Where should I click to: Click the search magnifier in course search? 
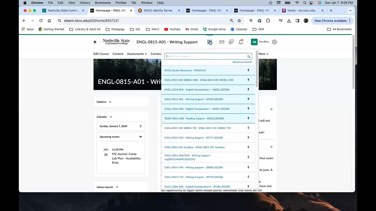(249, 56)
